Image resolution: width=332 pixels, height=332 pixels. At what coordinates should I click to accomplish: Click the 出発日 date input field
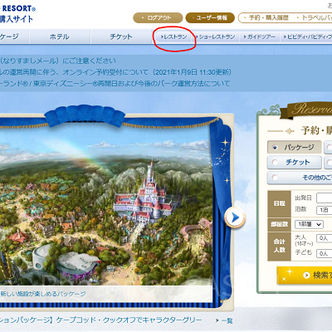(325, 198)
